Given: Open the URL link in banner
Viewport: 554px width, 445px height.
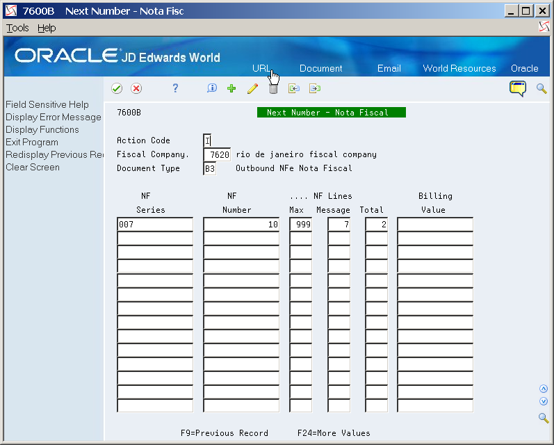Looking at the screenshot, I should tap(261, 68).
